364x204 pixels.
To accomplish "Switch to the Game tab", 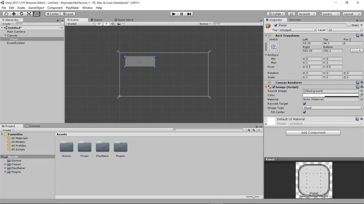I will (96, 20).
